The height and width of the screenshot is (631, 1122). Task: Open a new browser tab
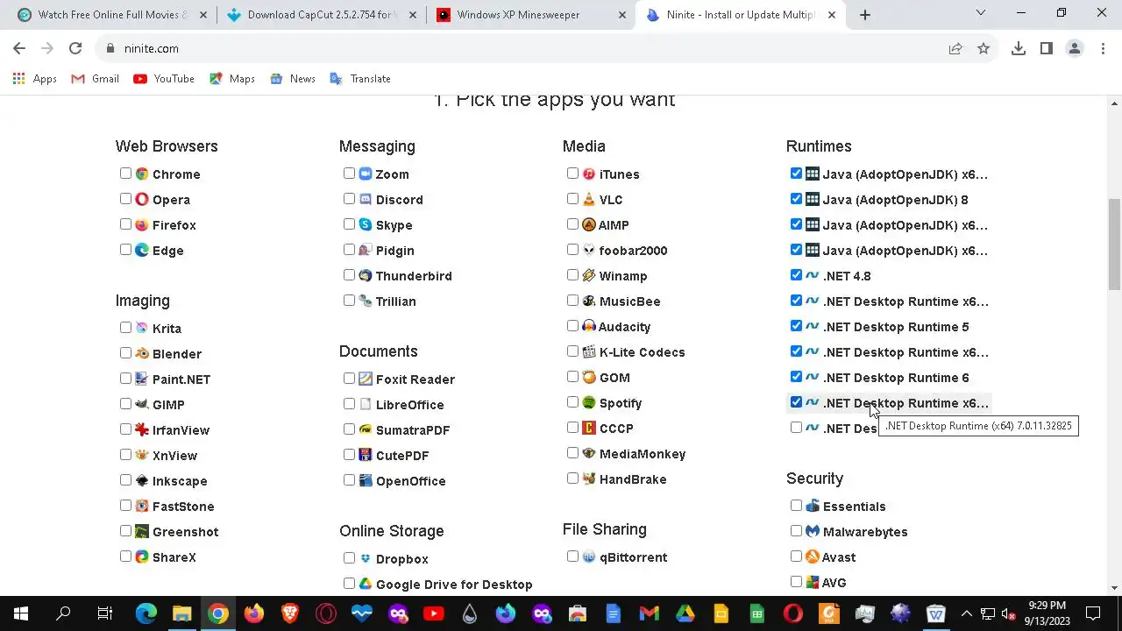click(865, 15)
